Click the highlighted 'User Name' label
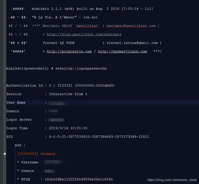 pos(16,103)
